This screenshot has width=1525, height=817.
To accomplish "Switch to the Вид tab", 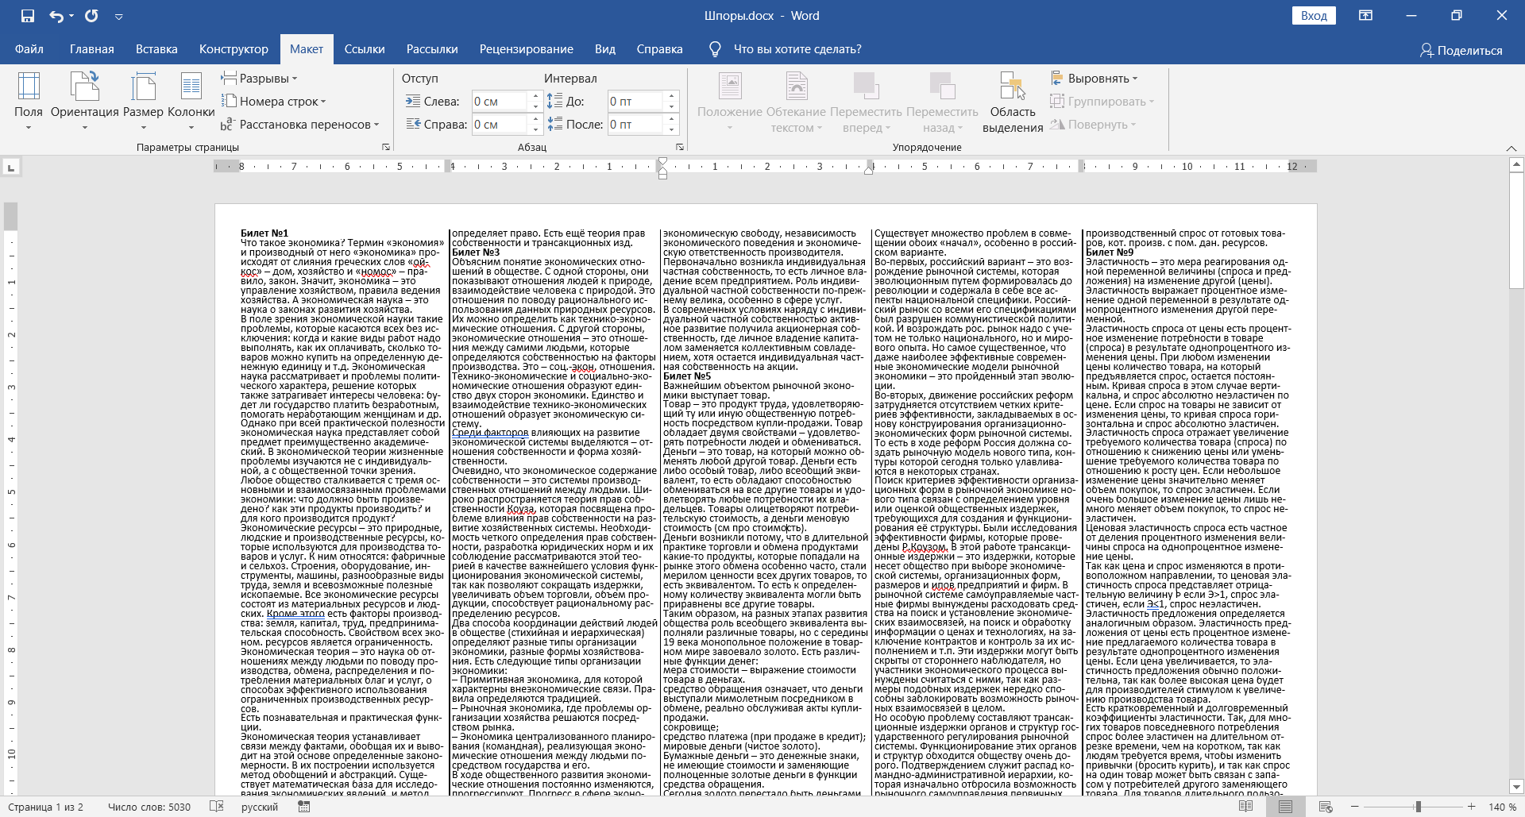I will point(605,49).
